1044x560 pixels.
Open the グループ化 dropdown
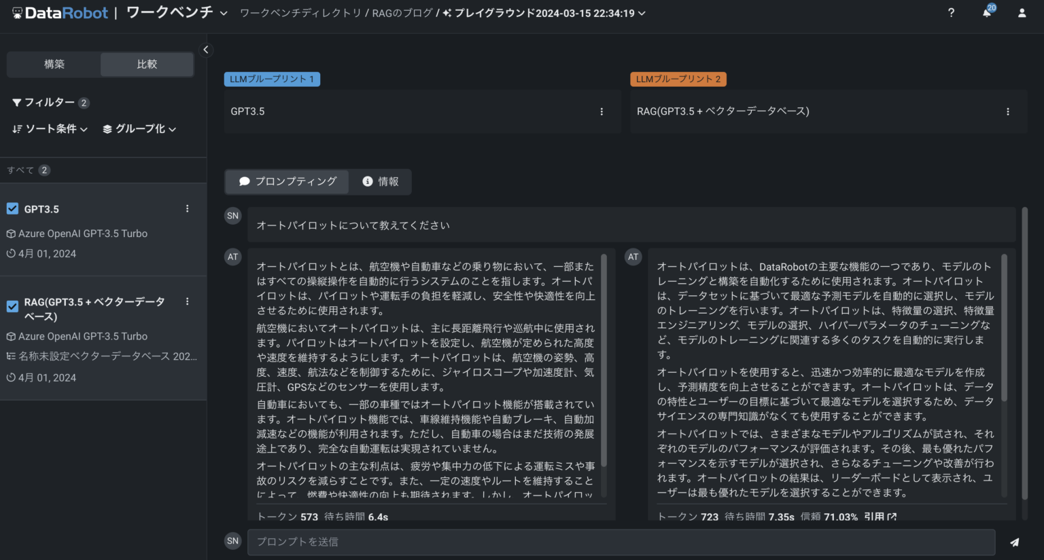point(139,128)
